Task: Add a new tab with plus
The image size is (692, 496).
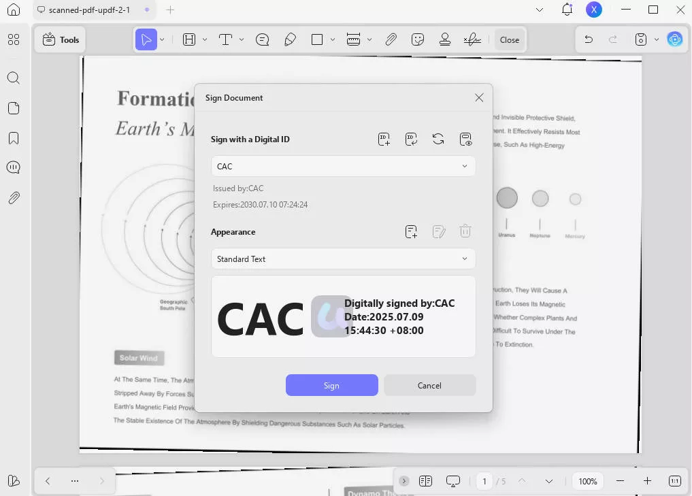Action: [170, 10]
